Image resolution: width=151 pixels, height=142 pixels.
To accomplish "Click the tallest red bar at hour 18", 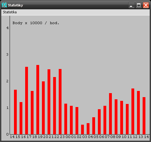I will click(38, 100).
